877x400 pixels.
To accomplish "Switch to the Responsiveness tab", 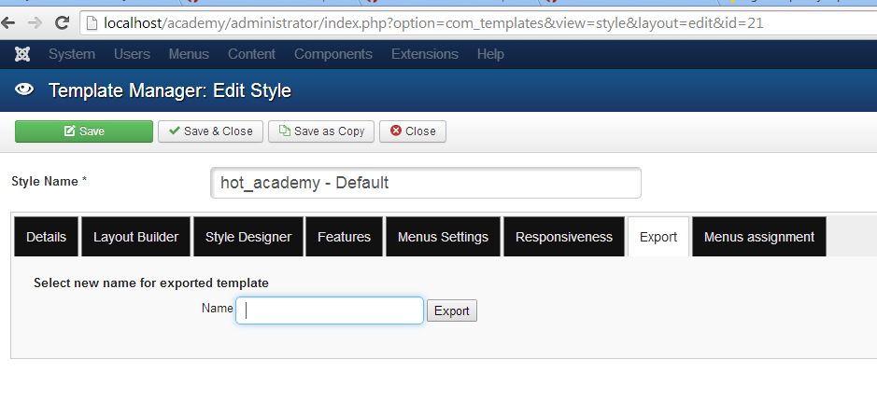I will pos(564,237).
